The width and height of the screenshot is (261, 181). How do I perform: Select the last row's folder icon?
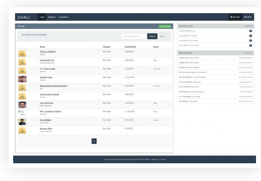point(22,131)
